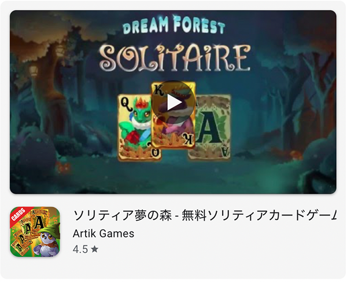
Task: Open the ソリティア夢の森 app title
Action: click(x=205, y=215)
